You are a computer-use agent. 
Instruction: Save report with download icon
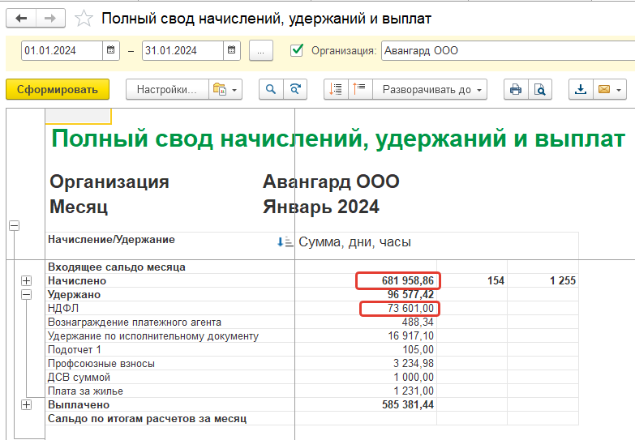[581, 89]
